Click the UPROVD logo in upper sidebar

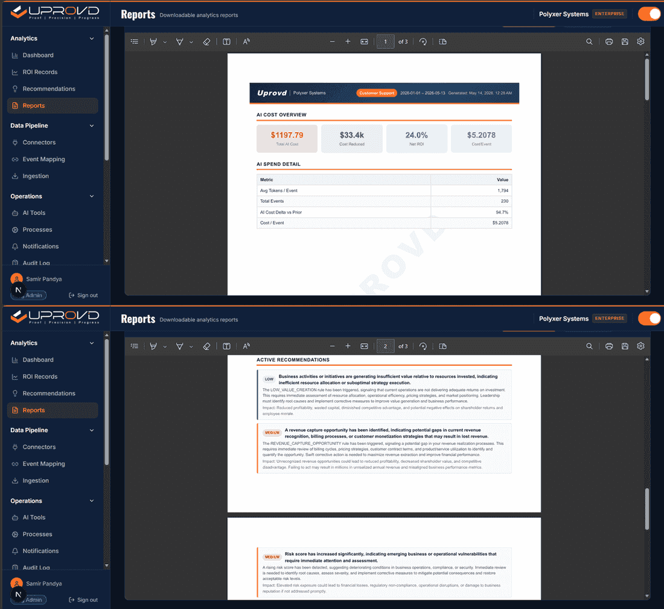tap(54, 13)
